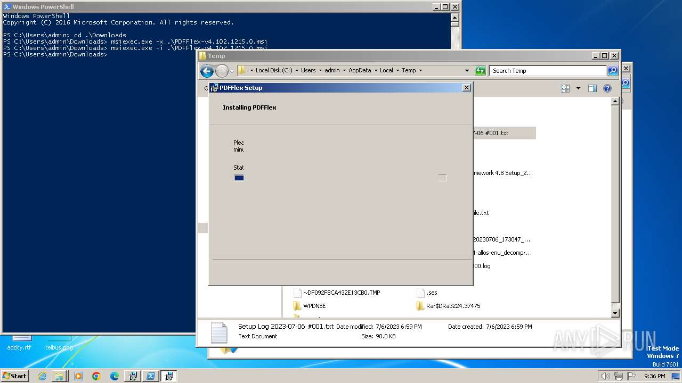Open Explorer help
The image size is (682, 383).
click(607, 88)
